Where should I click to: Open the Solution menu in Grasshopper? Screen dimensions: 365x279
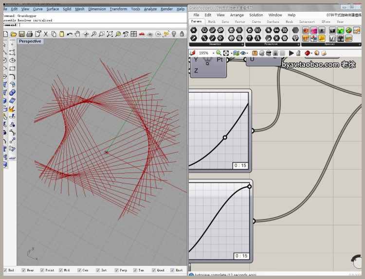point(256,15)
